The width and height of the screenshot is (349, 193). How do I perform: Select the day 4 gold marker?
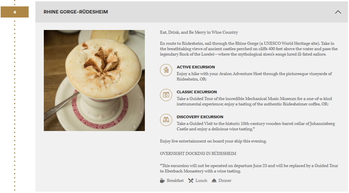tap(15, 12)
